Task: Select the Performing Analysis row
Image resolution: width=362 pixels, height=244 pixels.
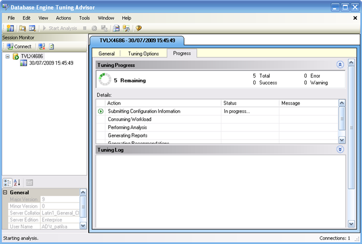Action: click(x=217, y=127)
